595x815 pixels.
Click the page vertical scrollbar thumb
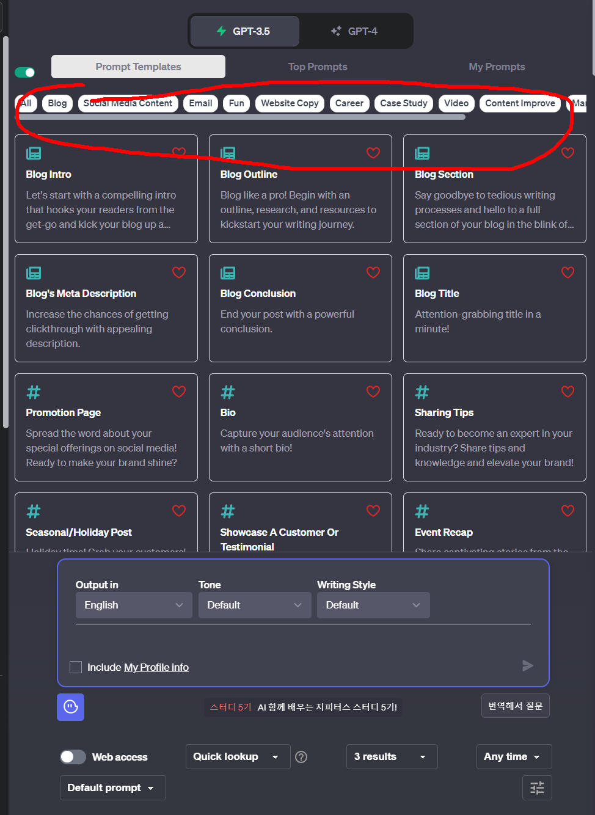(x=5, y=232)
